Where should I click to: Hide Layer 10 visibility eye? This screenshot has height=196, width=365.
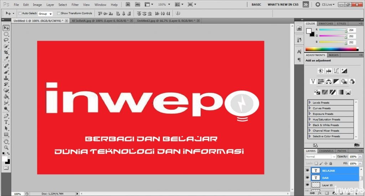[307, 185]
